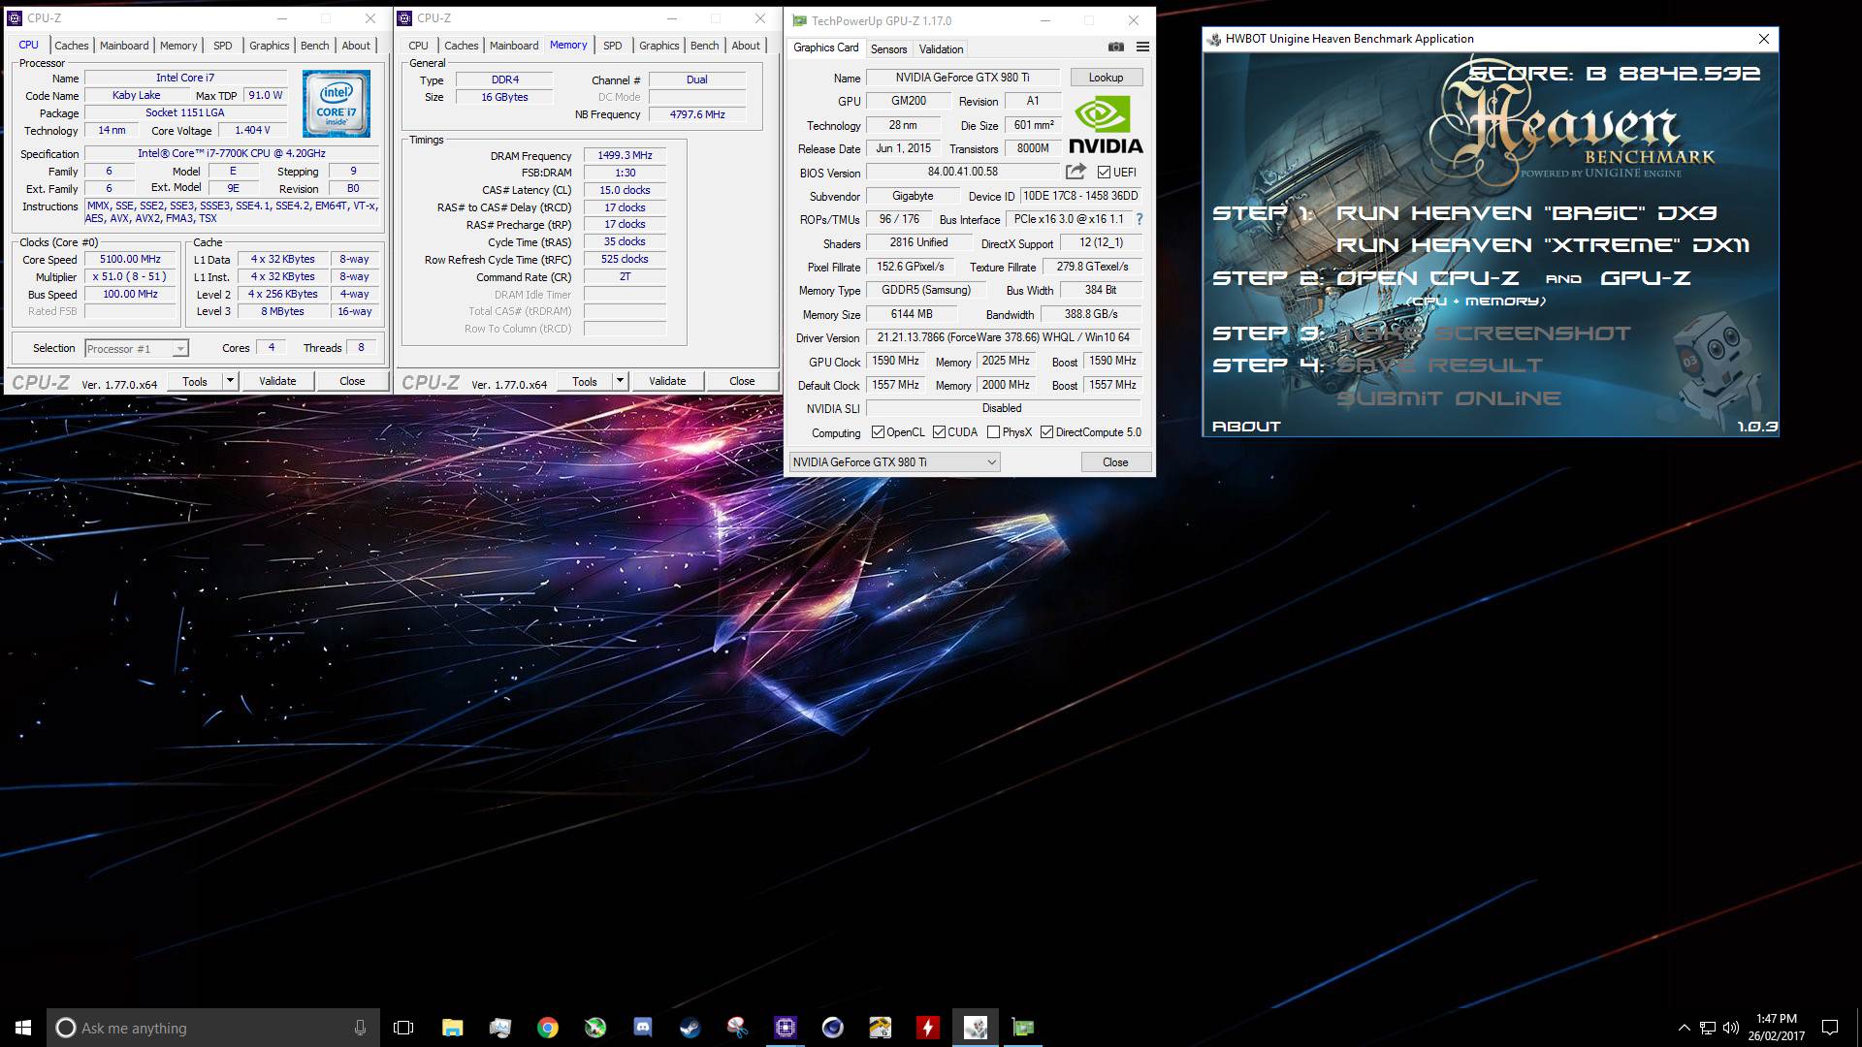This screenshot has width=1862, height=1047.
Task: Show hidden system tray icons
Action: (x=1684, y=1028)
